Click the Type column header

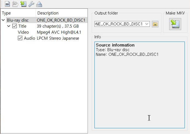[x=19, y=13]
